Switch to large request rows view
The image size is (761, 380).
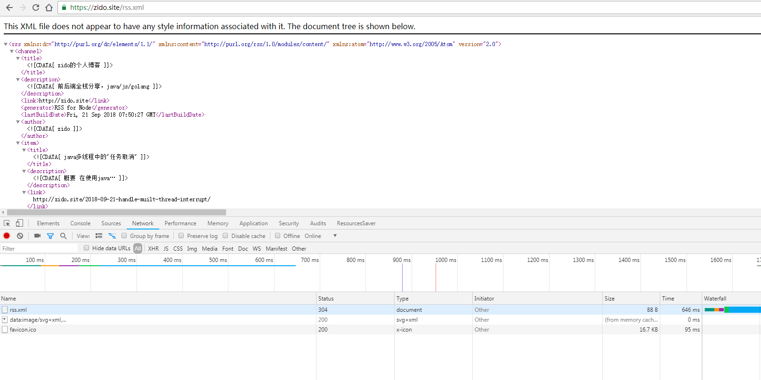point(99,236)
